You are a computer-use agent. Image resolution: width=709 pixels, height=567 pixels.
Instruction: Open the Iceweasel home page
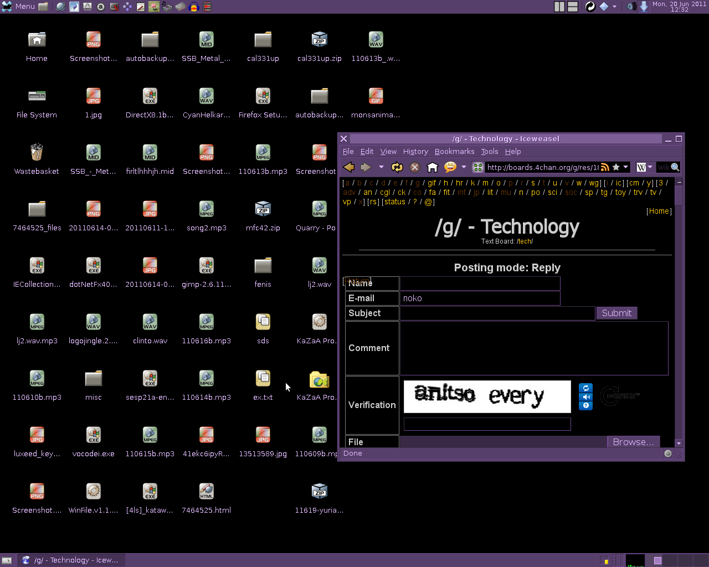tap(433, 167)
